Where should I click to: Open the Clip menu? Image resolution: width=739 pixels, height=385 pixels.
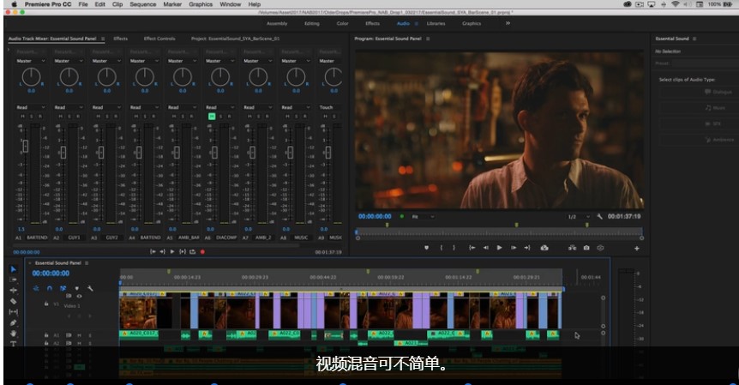point(117,4)
